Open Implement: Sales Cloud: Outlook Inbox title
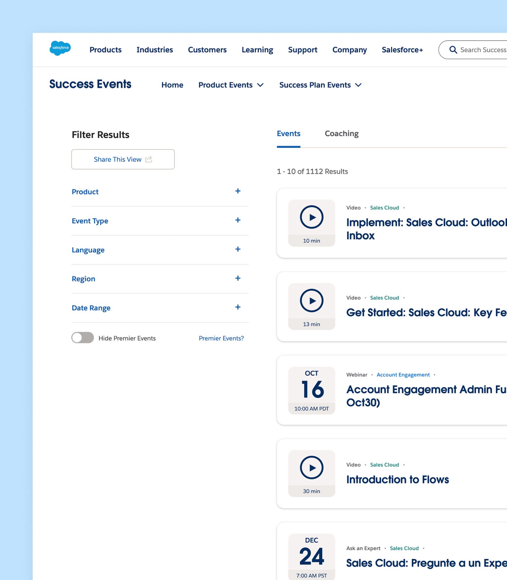 [427, 229]
